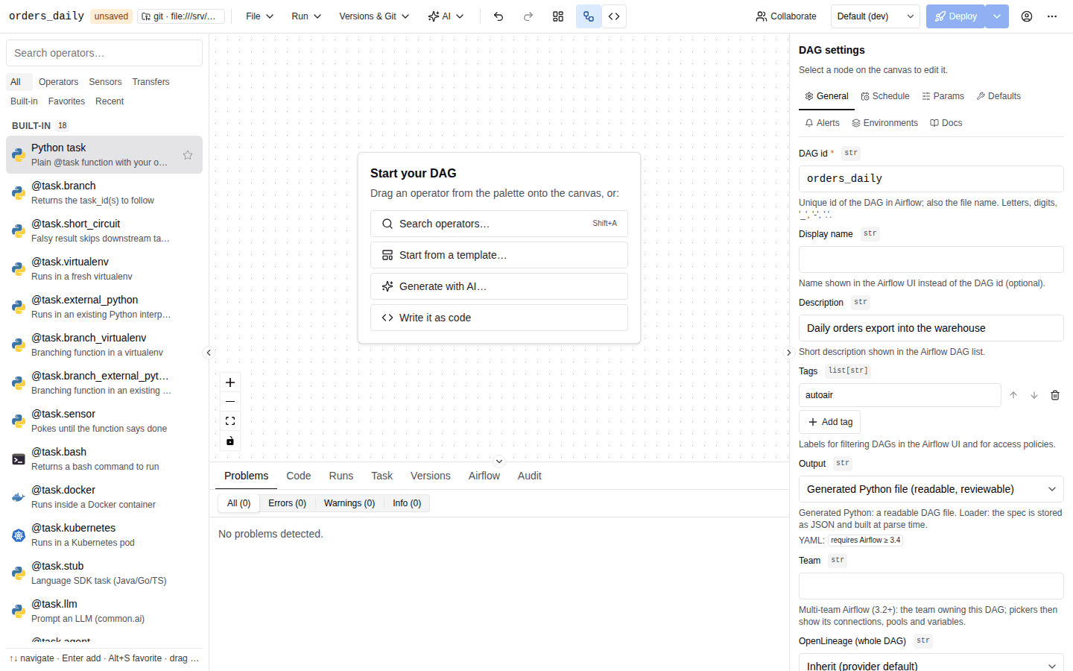Open the Default (dev) environment dropdown
The width and height of the screenshot is (1073, 671).
[x=875, y=16]
